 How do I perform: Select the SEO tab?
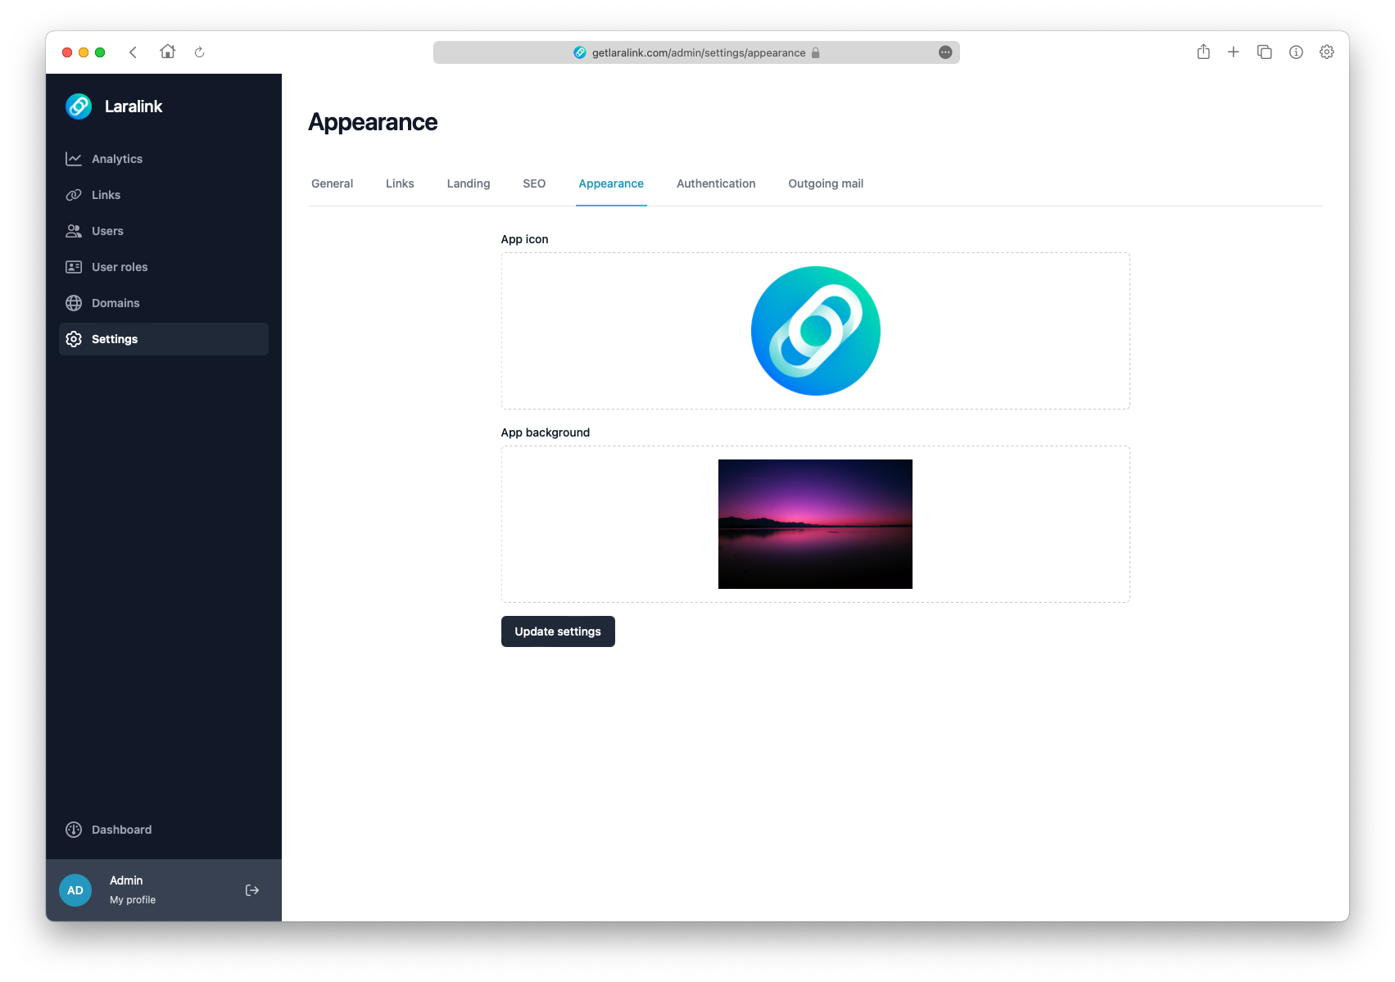pos(534,183)
